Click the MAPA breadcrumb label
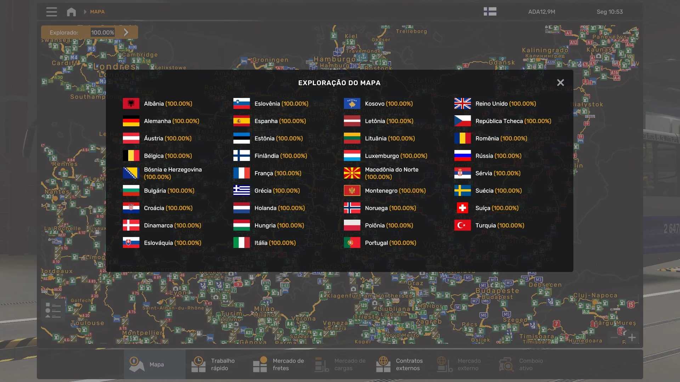The width and height of the screenshot is (680, 382). 97,12
